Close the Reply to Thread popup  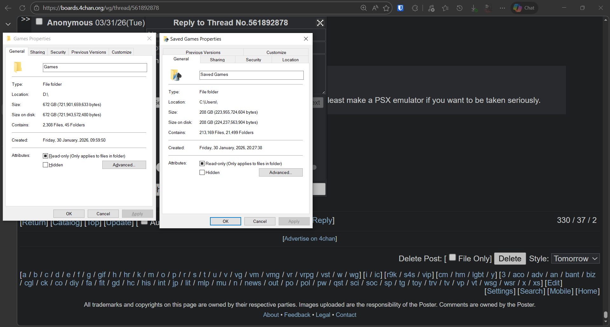[320, 23]
